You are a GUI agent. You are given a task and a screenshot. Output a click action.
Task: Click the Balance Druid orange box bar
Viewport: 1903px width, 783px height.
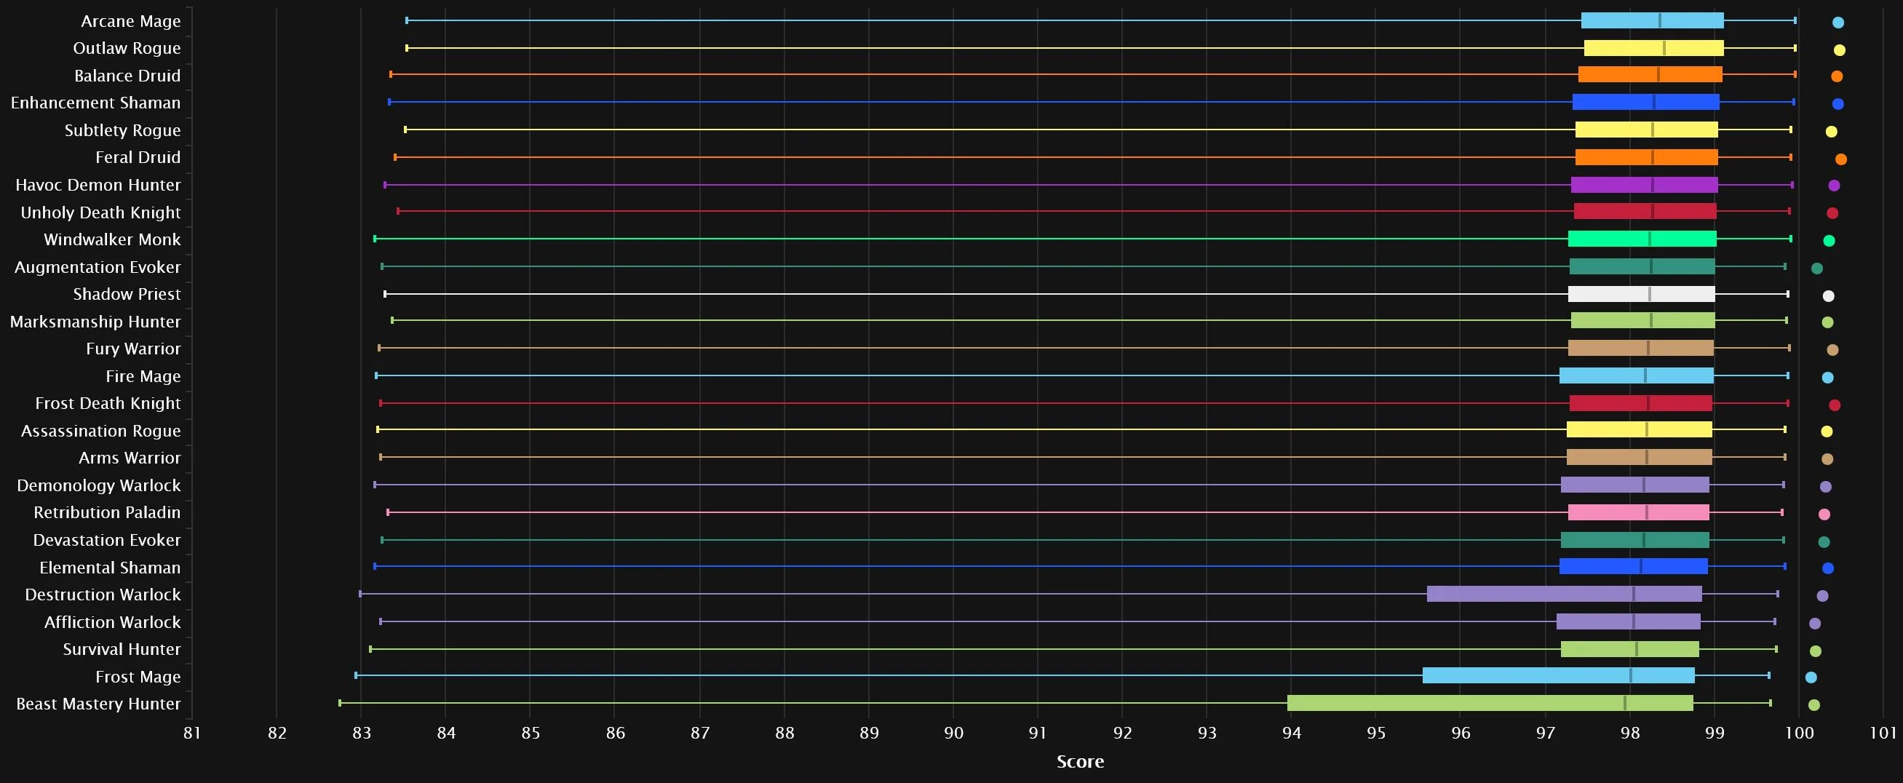(1650, 75)
